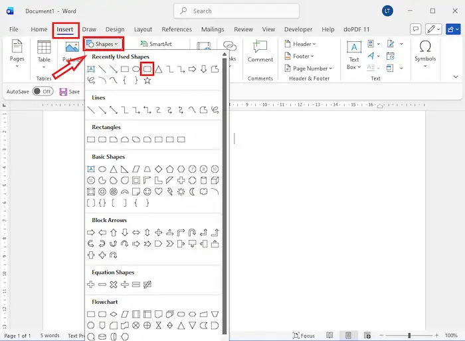The height and width of the screenshot is (341, 465).
Task: Choose the smiley face in Basic Shapes
Action: click(147, 191)
